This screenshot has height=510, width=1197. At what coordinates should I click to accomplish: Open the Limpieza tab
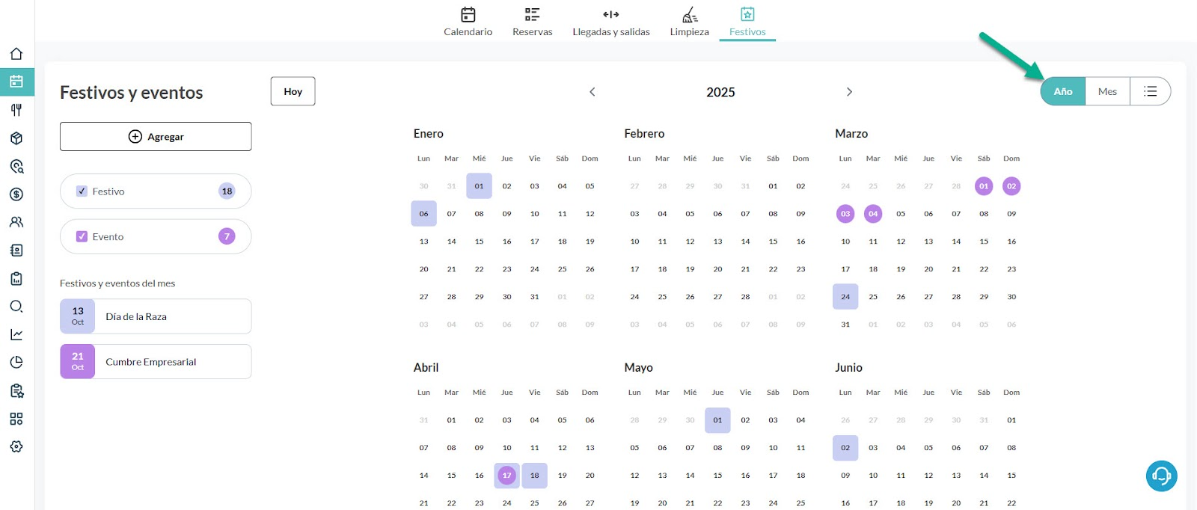point(689,22)
